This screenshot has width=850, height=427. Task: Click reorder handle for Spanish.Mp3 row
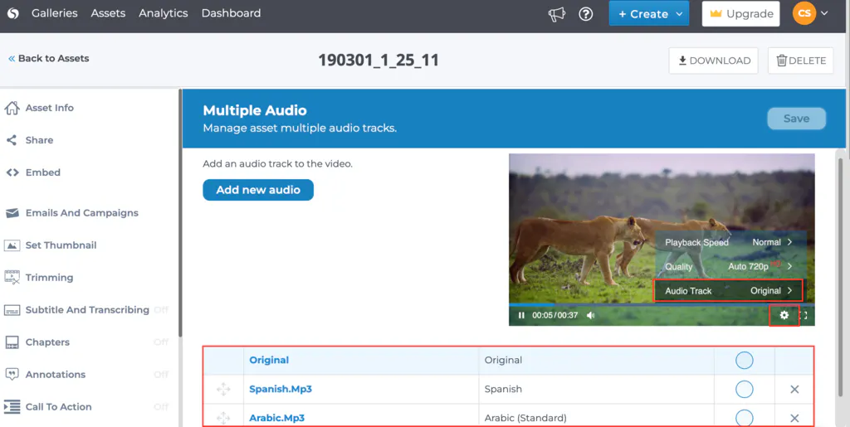[223, 389]
